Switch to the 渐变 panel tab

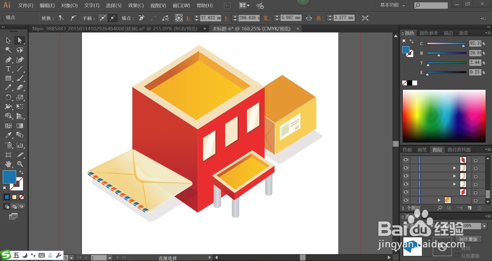click(x=463, y=33)
